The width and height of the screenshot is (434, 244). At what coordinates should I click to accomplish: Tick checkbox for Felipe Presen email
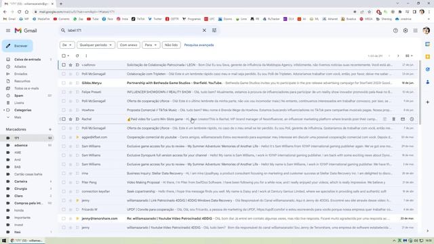coord(64,92)
